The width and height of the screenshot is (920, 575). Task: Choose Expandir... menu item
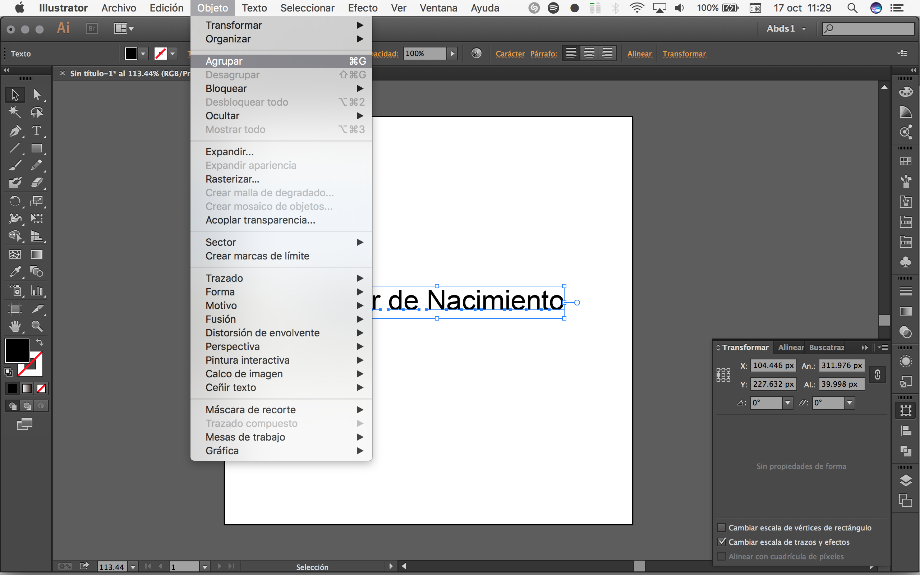[281, 152]
